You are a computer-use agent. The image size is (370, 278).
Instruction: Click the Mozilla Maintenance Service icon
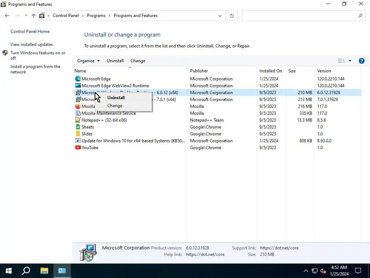pos(78,113)
